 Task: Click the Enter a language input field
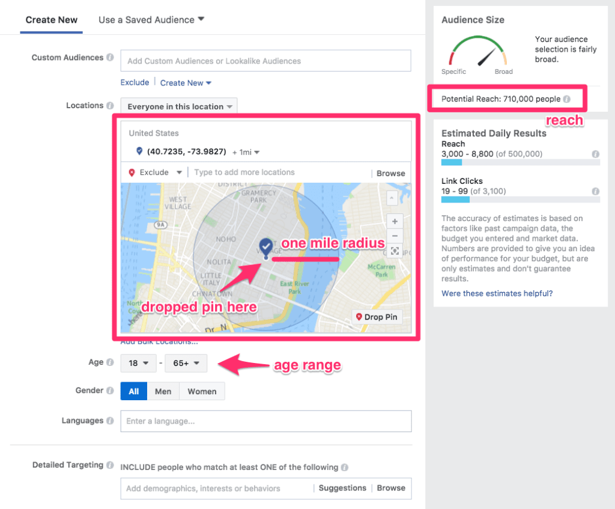pyautogui.click(x=266, y=421)
